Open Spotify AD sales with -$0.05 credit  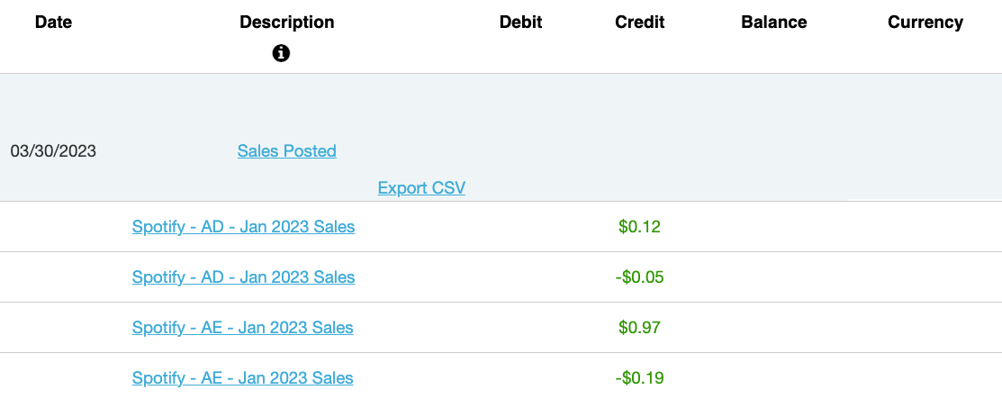243,277
